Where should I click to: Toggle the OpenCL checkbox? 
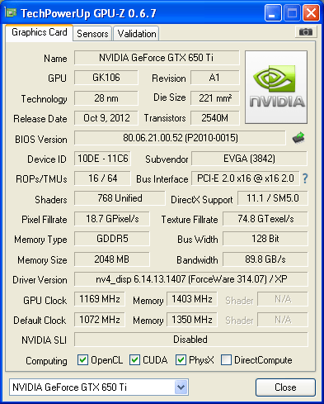coord(82,359)
